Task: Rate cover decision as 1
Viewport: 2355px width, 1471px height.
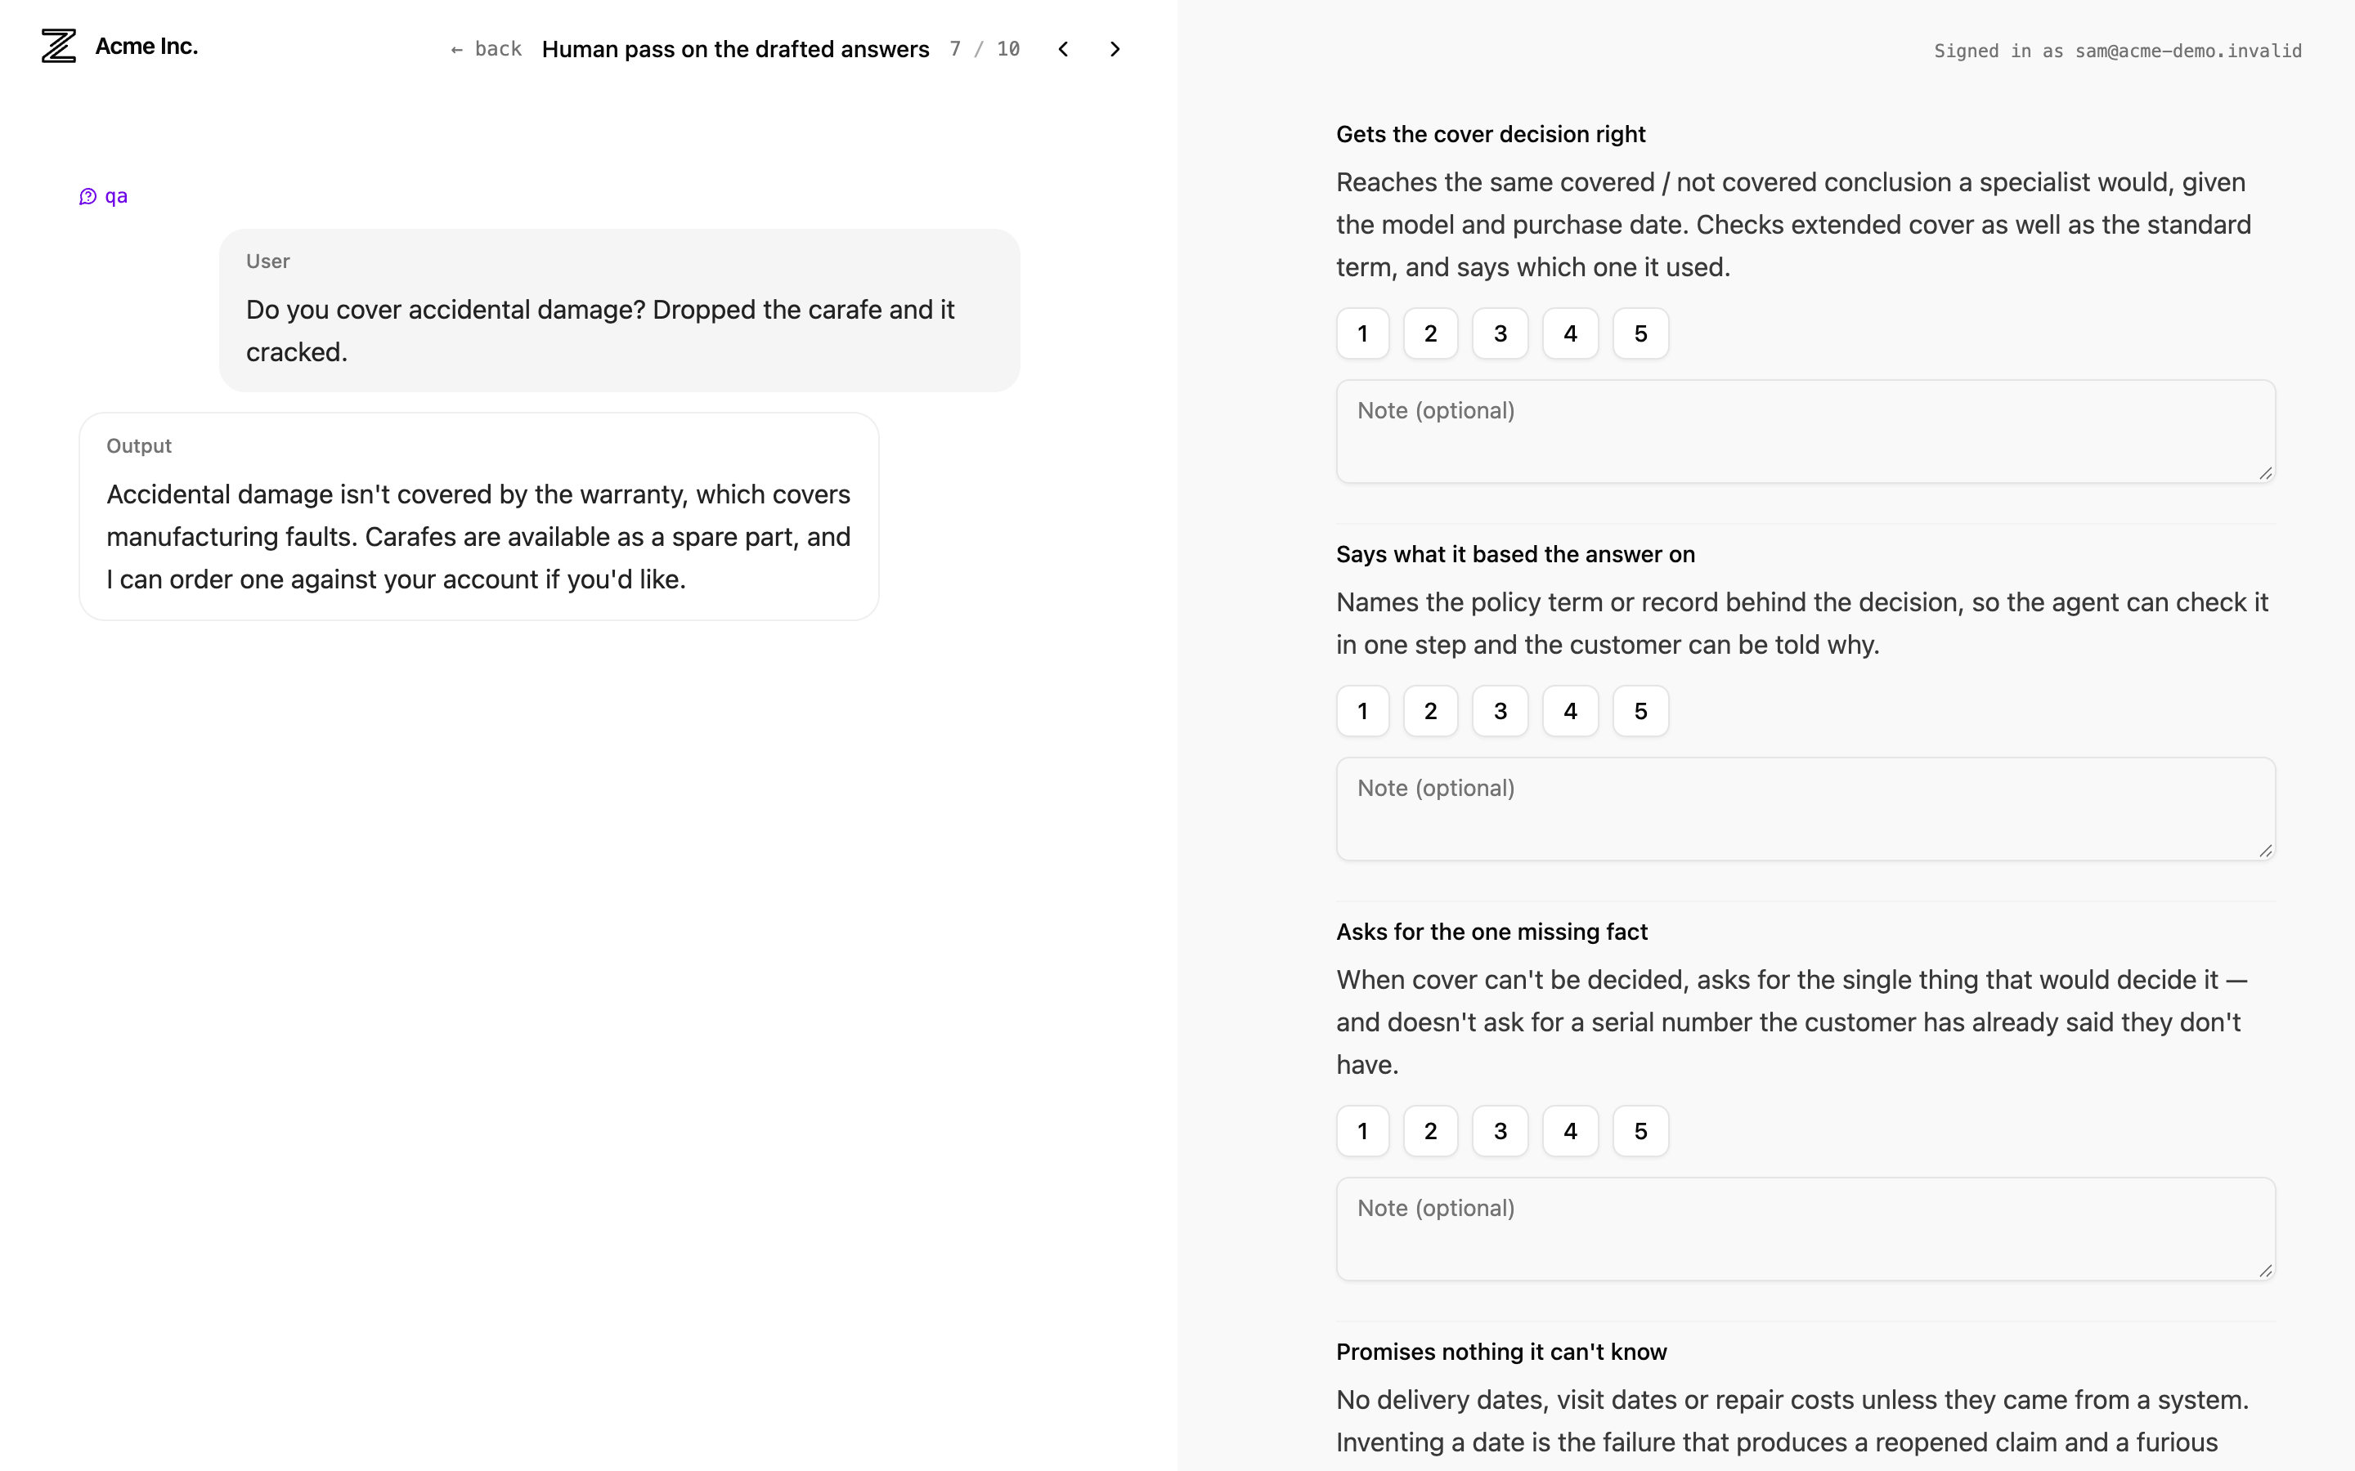Action: tap(1362, 333)
